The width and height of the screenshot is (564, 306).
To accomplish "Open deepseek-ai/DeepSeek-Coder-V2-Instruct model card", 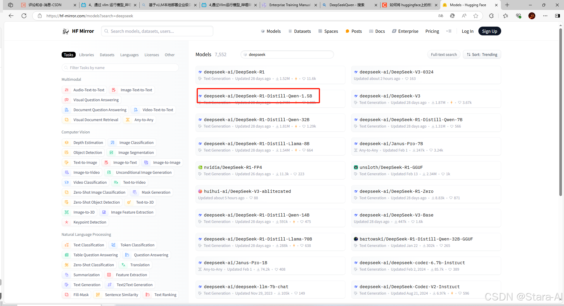I will (x=426, y=290).
